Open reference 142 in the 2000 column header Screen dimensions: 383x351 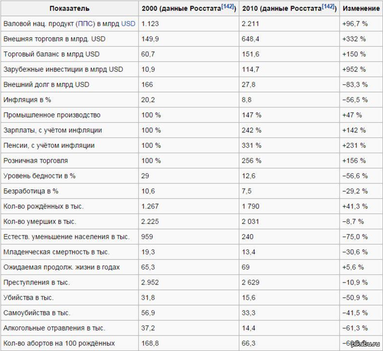(225, 6)
